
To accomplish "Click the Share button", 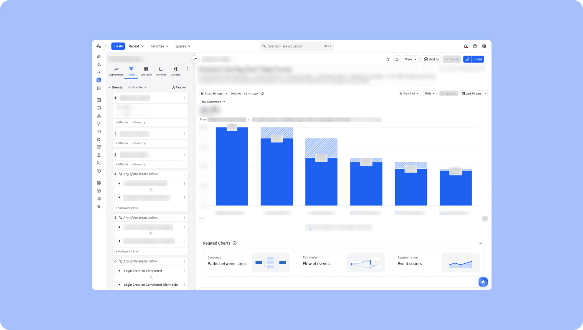I will 477,58.
